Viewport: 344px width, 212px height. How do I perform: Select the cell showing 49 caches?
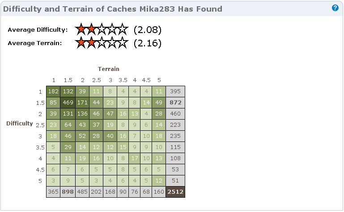pyautogui.click(x=159, y=103)
